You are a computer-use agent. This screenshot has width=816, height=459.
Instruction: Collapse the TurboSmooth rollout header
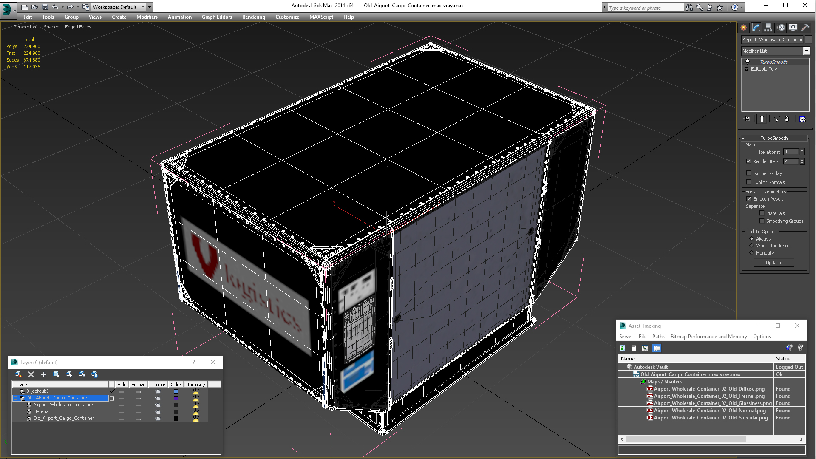(x=774, y=138)
